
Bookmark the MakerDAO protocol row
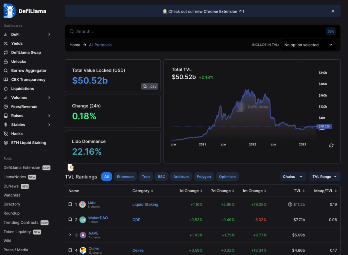[x=70, y=220]
